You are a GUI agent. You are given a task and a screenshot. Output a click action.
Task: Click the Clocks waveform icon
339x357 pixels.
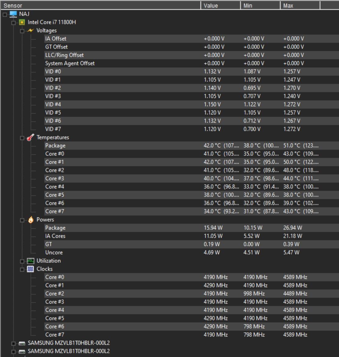point(30,269)
